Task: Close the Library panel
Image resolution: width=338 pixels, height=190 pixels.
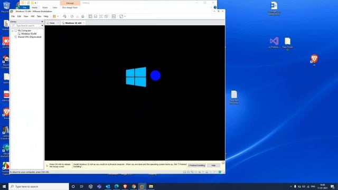Action: pos(42,22)
